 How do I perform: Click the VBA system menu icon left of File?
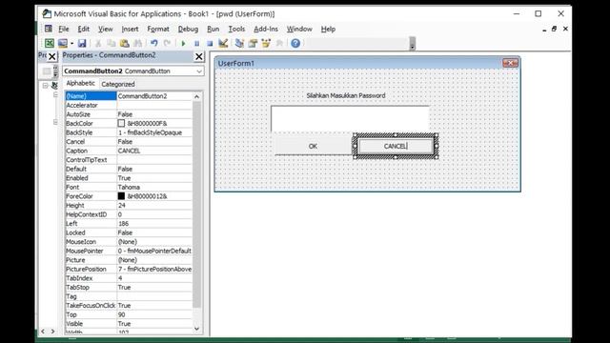[49, 29]
